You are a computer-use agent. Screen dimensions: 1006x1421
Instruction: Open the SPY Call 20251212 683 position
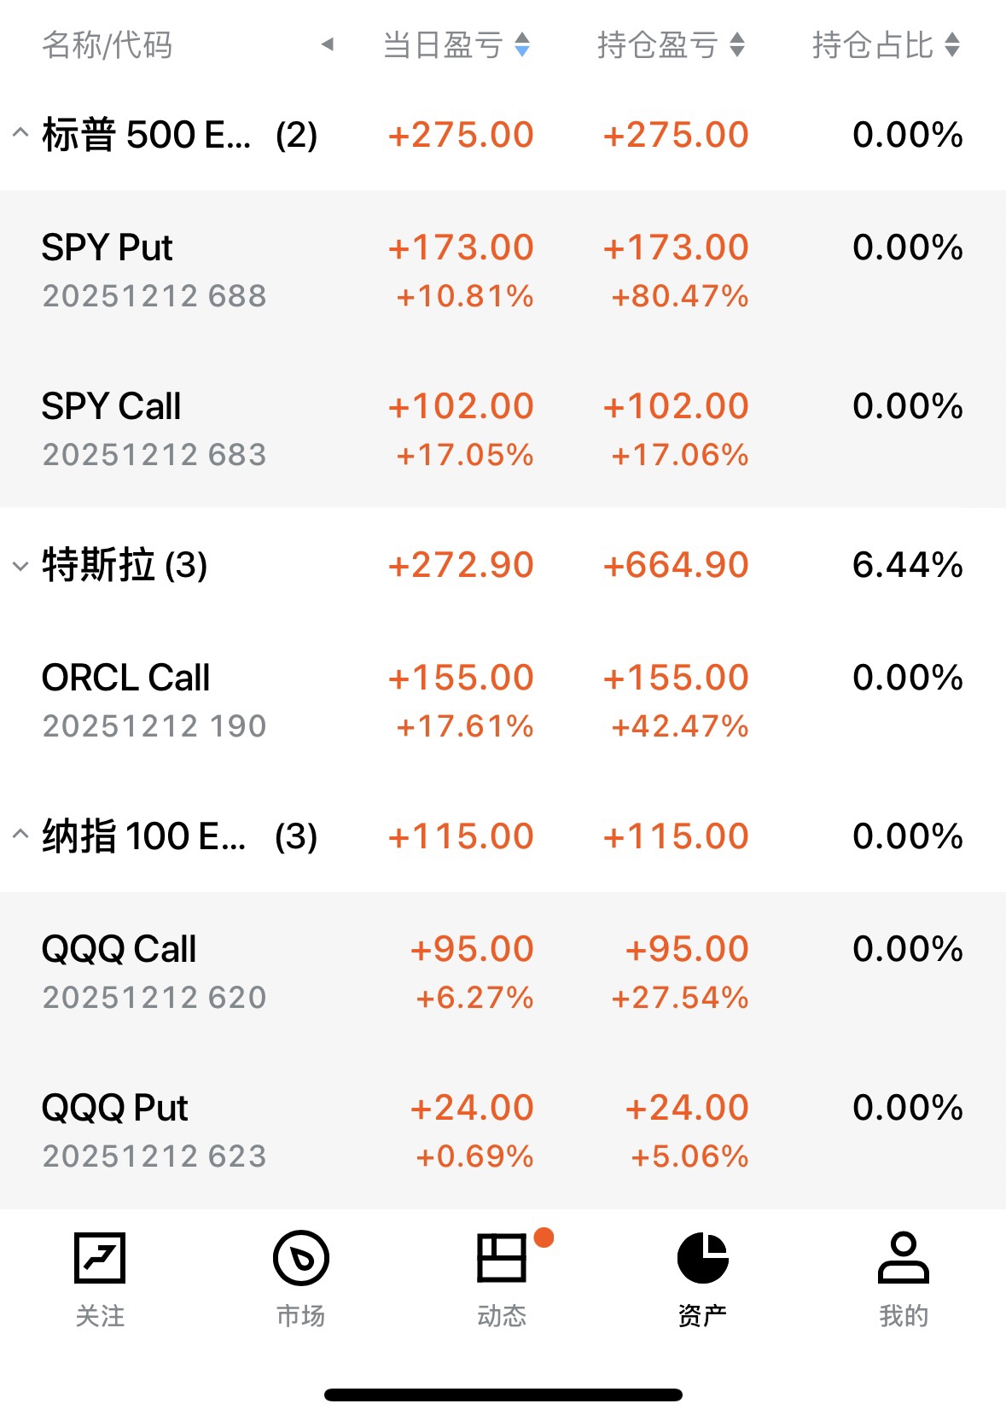pos(154,428)
